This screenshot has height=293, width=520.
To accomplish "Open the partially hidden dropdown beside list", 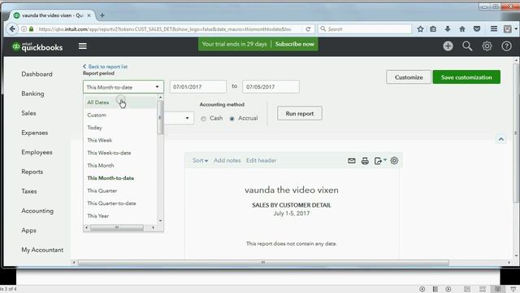I will (179, 118).
